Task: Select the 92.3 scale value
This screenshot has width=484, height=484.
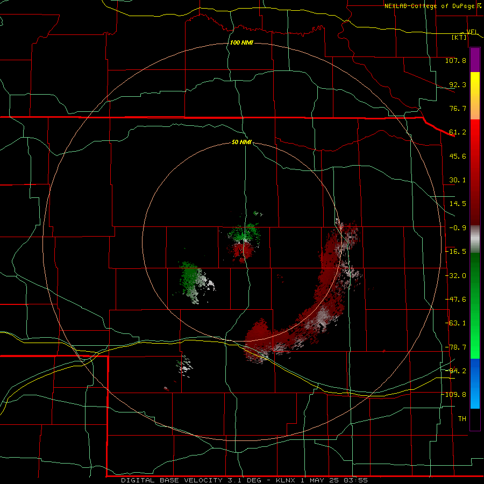Action: click(458, 84)
